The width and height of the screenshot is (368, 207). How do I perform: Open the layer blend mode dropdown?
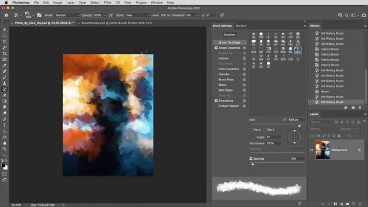pos(324,129)
